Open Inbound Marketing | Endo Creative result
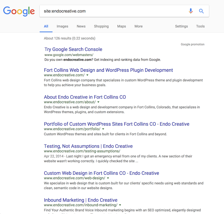Viewport: 224px width, 214px height. pyautogui.click(x=81, y=200)
